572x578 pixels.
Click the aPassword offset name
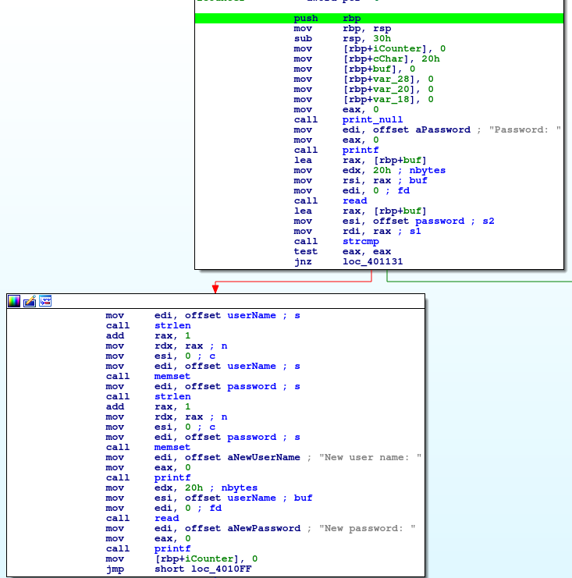(x=443, y=129)
